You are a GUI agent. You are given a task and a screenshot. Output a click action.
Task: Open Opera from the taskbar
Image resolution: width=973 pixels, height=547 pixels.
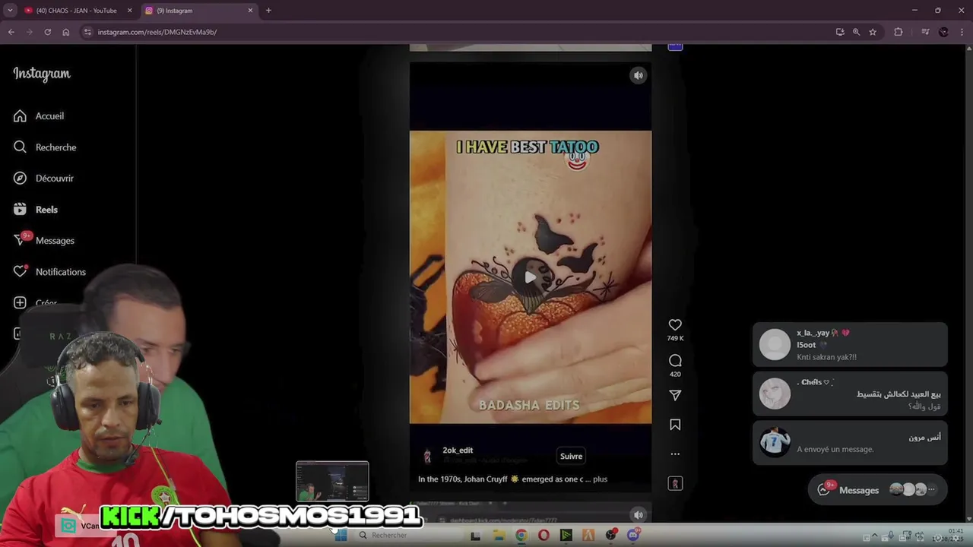[x=544, y=536]
